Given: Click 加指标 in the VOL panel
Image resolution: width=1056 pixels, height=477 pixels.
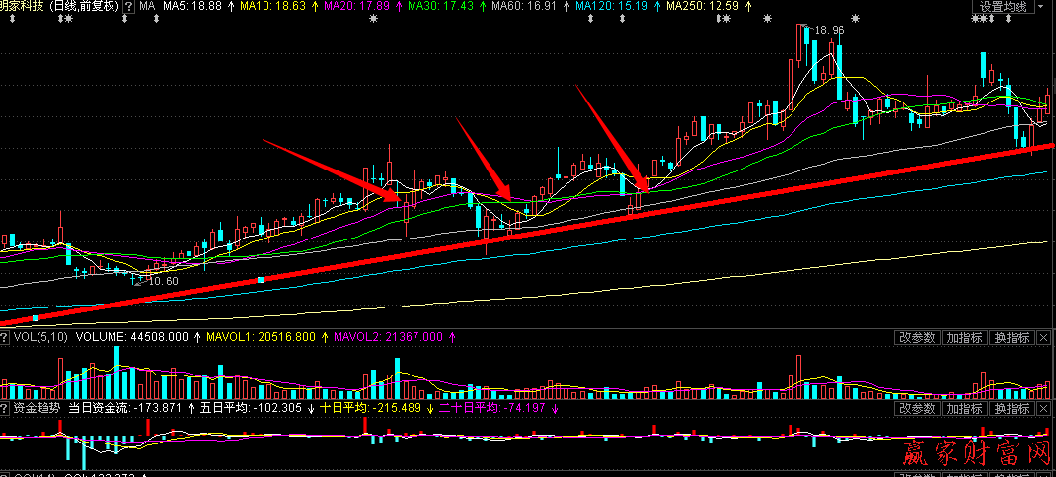Looking at the screenshot, I should pyautogui.click(x=963, y=337).
